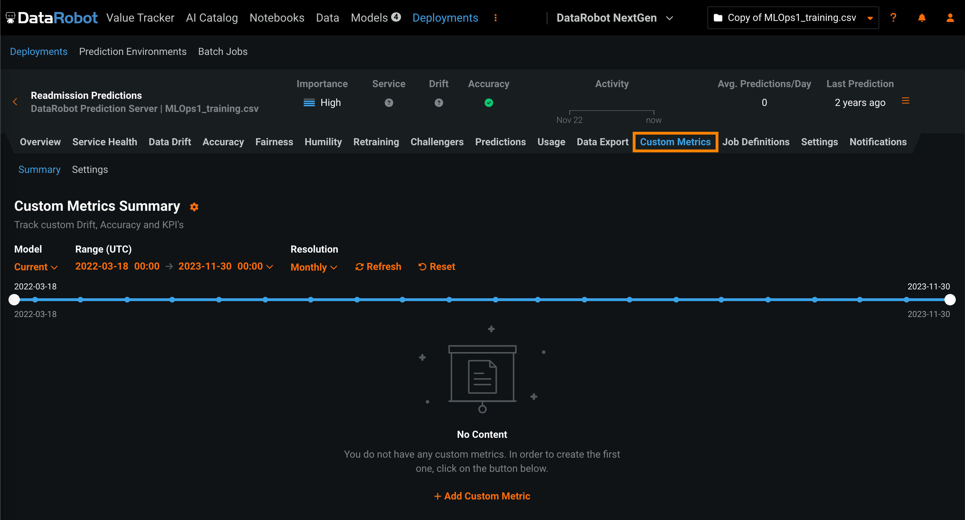965x520 pixels.
Task: Click the left handle of date range slider
Action: pyautogui.click(x=14, y=300)
